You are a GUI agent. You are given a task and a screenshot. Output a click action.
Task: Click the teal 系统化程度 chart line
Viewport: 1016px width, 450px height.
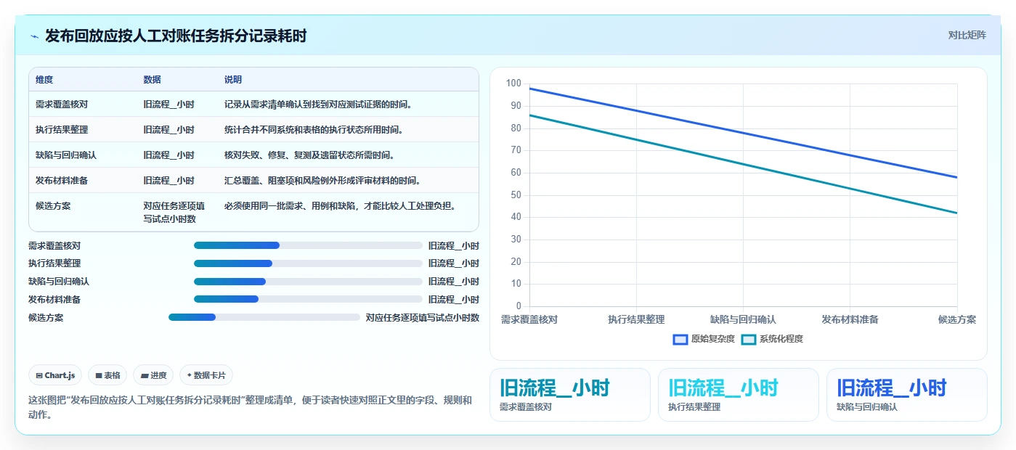pos(743,164)
